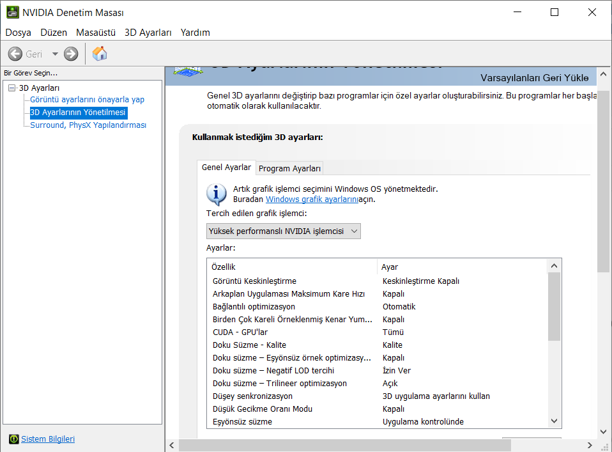Maximize the NVIDIA Denetim Masası window
The width and height of the screenshot is (612, 452).
(x=555, y=12)
